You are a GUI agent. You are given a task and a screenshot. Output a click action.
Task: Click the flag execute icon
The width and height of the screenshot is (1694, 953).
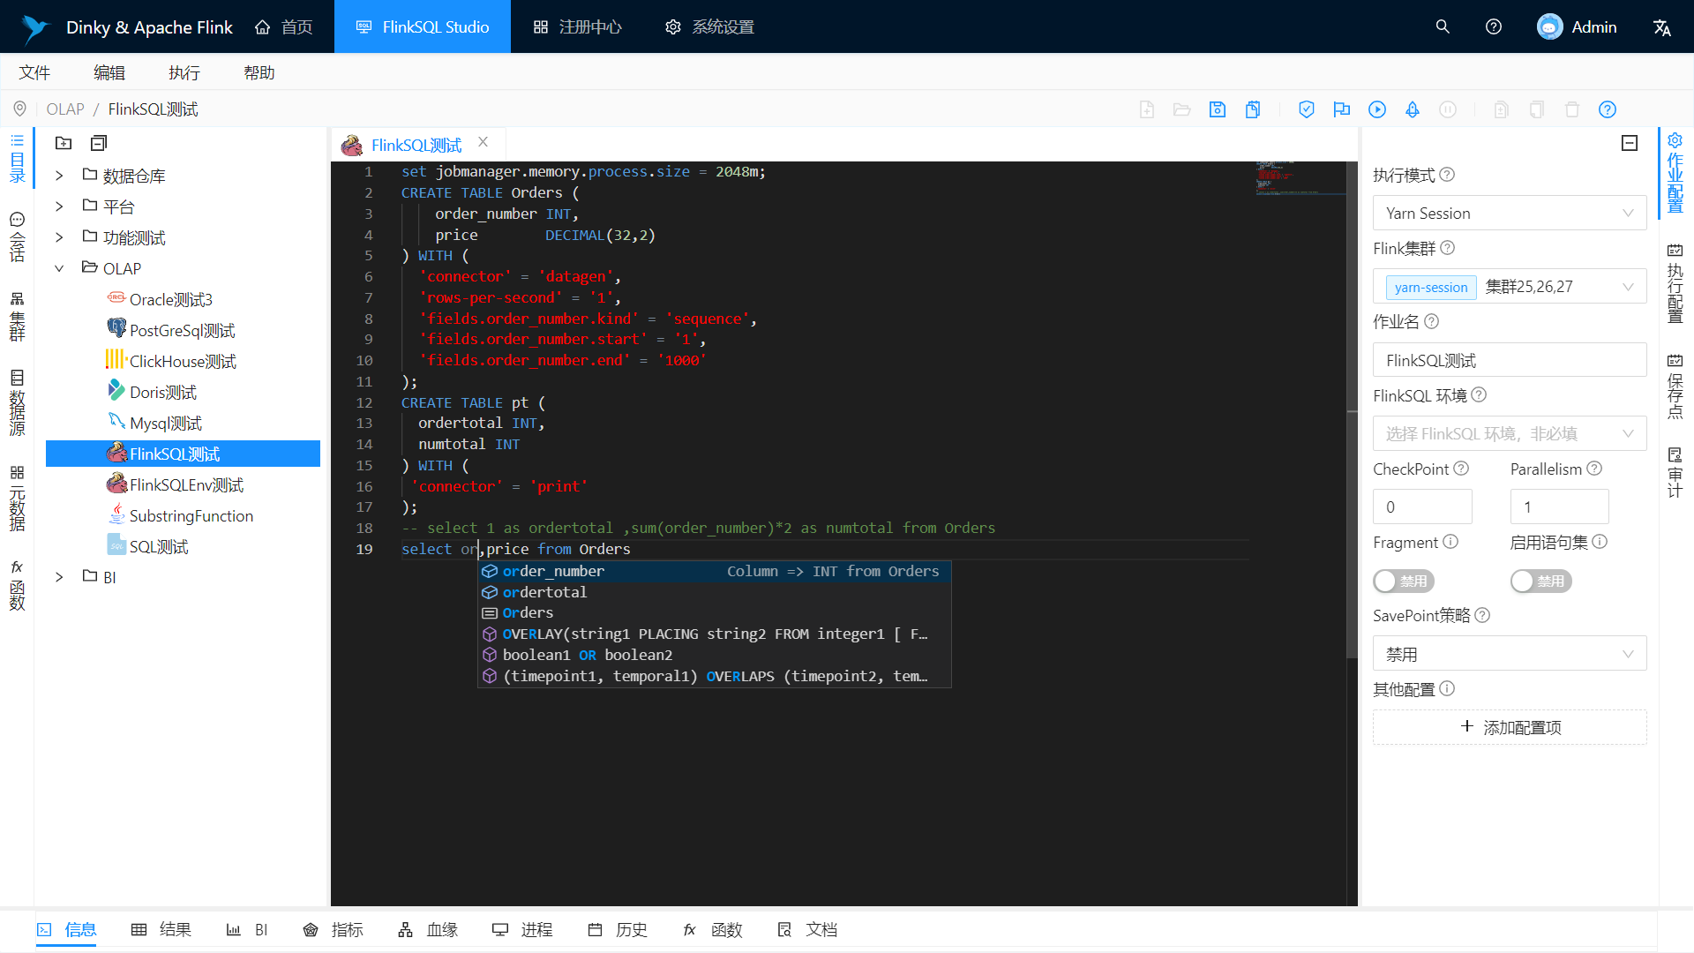(x=1342, y=109)
